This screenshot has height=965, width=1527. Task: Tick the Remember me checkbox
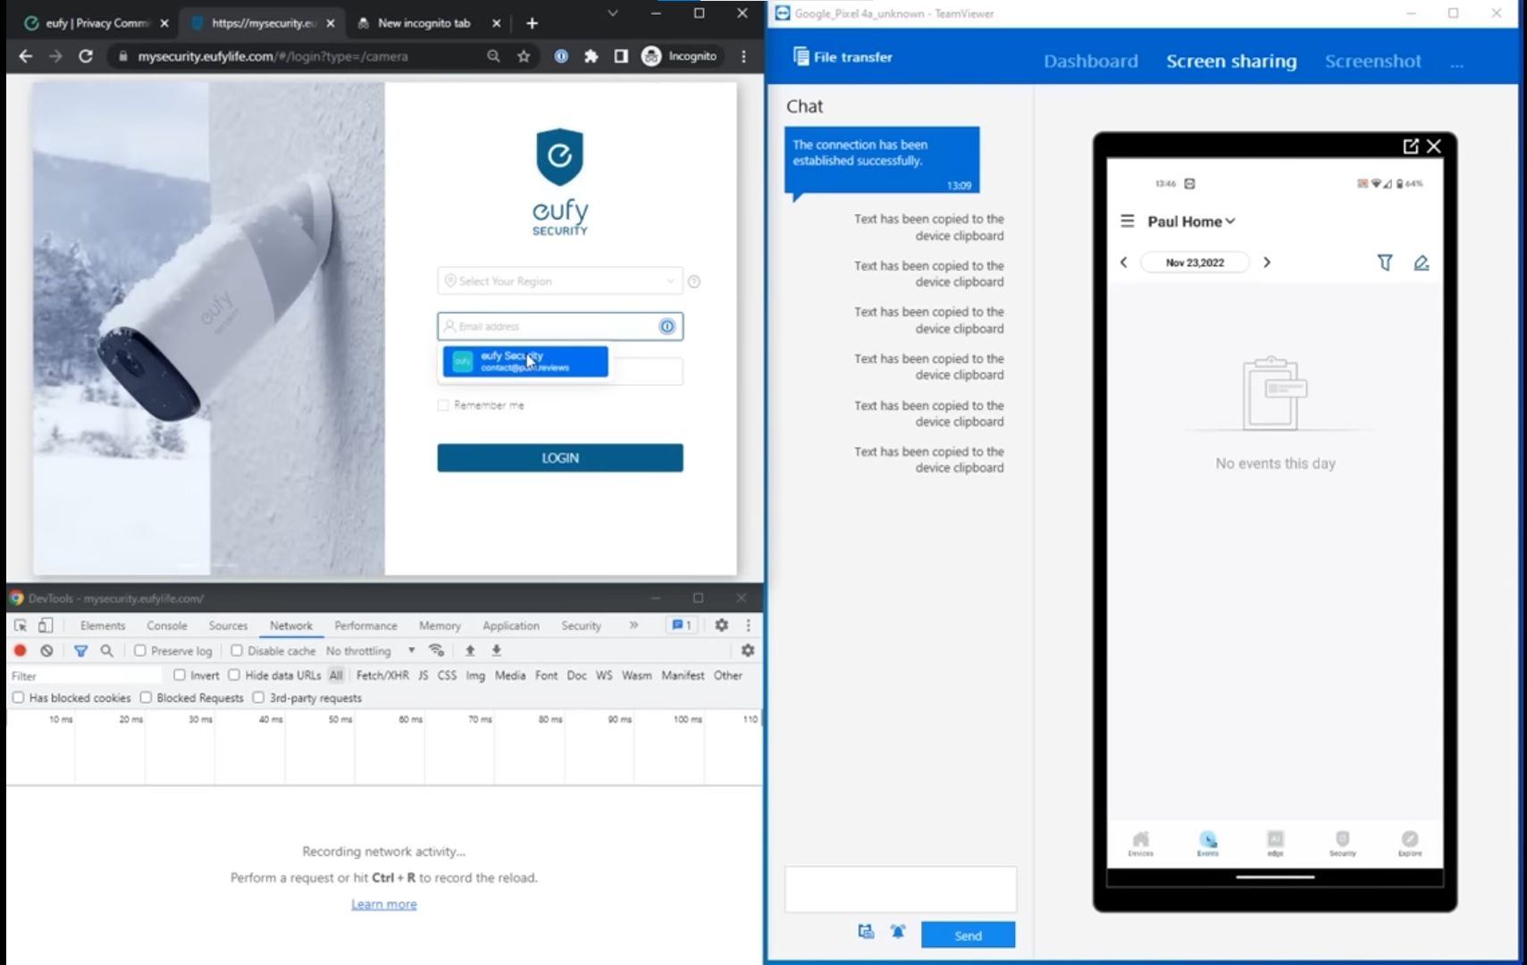443,406
